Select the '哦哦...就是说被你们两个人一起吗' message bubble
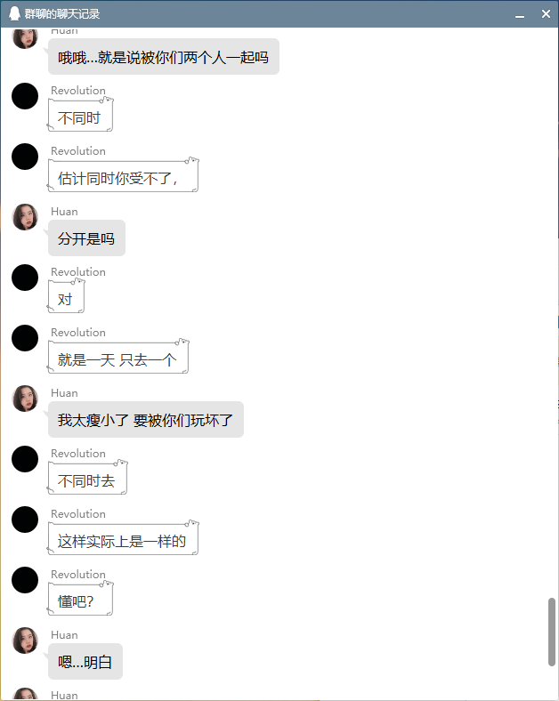This screenshot has height=701, width=559. tap(164, 57)
